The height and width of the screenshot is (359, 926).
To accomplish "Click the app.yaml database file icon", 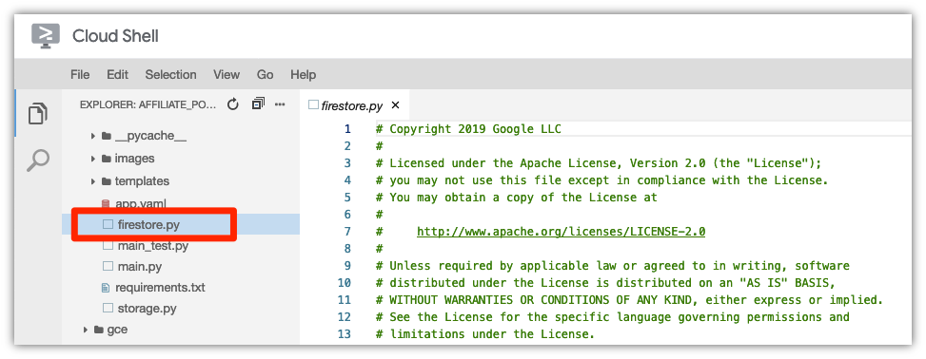I will point(107,204).
